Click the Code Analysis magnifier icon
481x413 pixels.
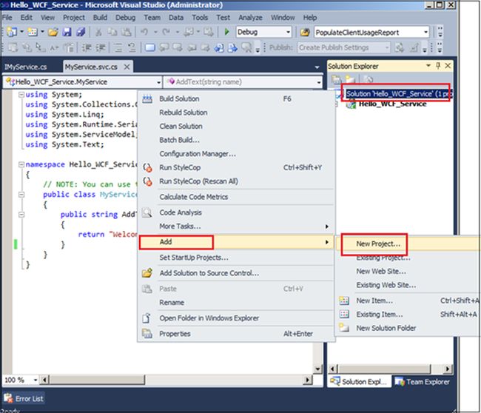pos(147,212)
